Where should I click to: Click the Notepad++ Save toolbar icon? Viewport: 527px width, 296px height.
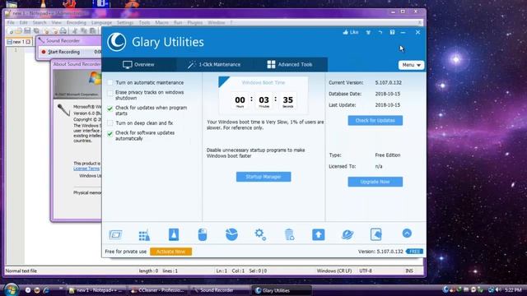(x=27, y=31)
